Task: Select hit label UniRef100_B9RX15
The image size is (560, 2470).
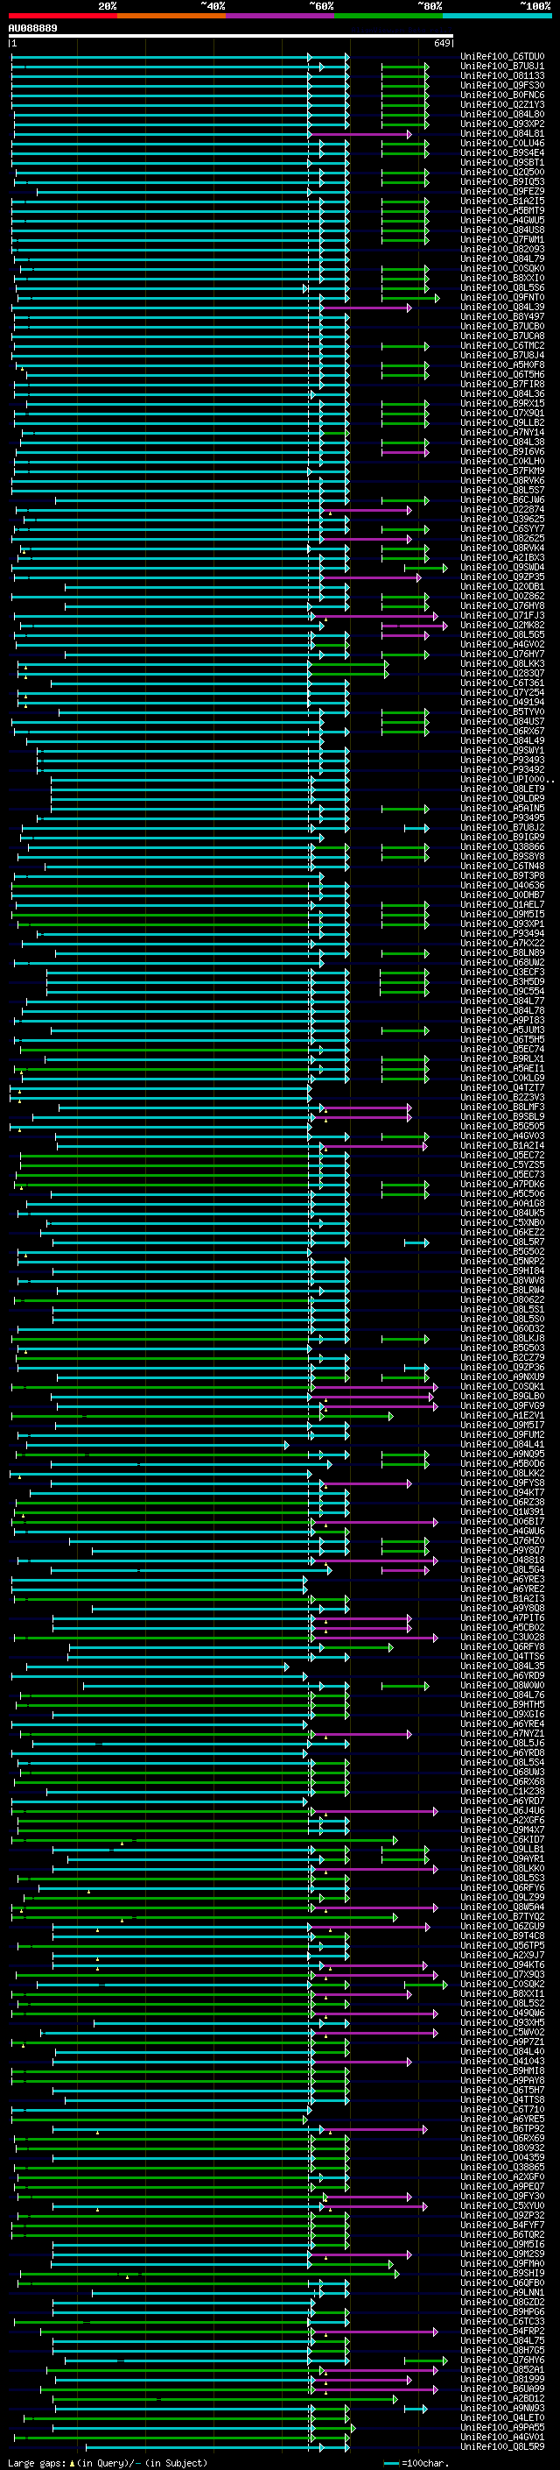Action: coord(502,404)
